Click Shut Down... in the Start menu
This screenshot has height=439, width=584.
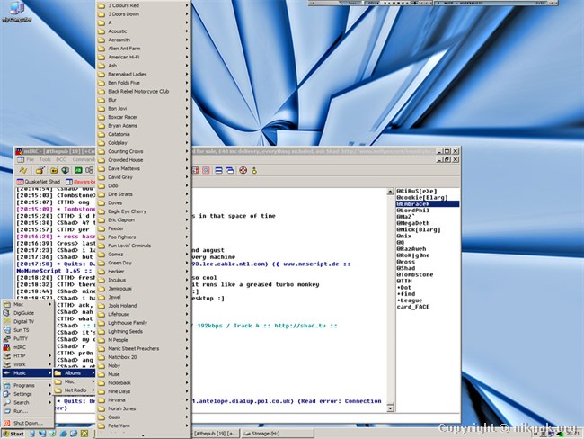click(28, 423)
